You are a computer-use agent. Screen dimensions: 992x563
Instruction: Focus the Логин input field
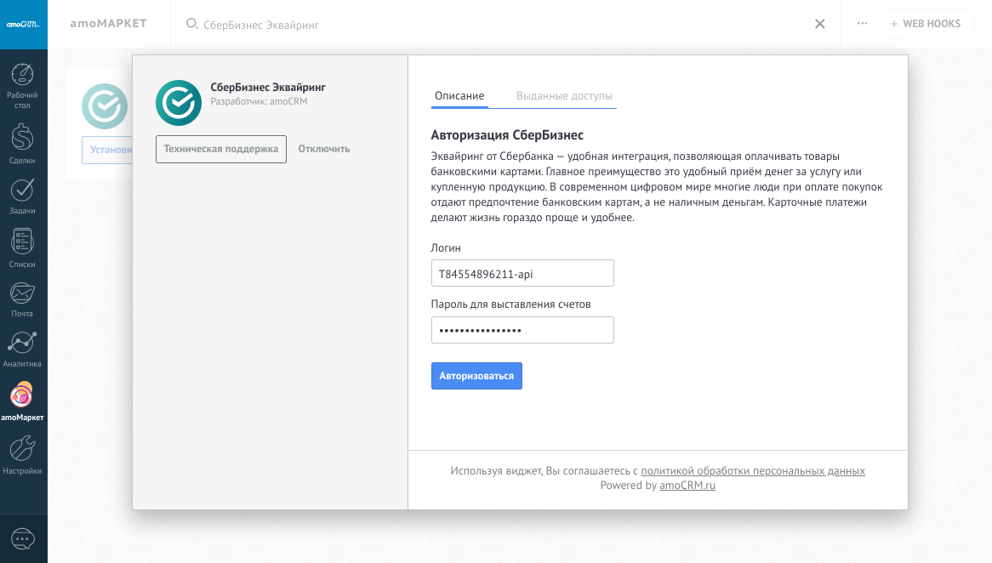click(x=522, y=274)
